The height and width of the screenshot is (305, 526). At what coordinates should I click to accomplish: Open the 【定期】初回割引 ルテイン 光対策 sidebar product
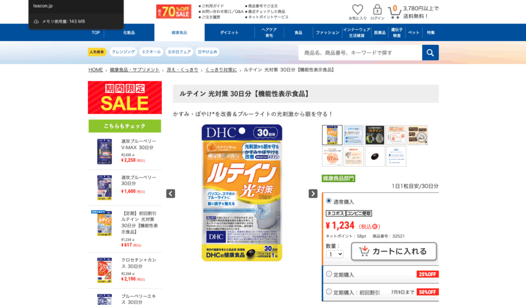(x=140, y=222)
